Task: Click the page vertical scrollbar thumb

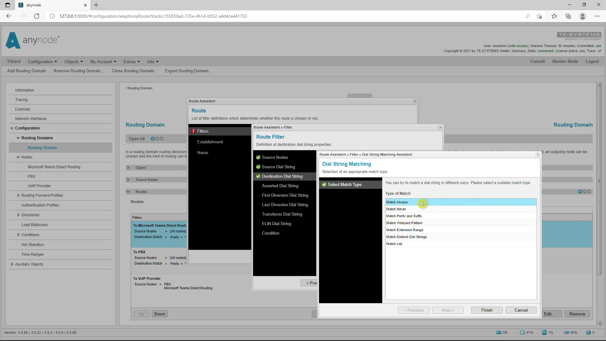Action: point(599,181)
